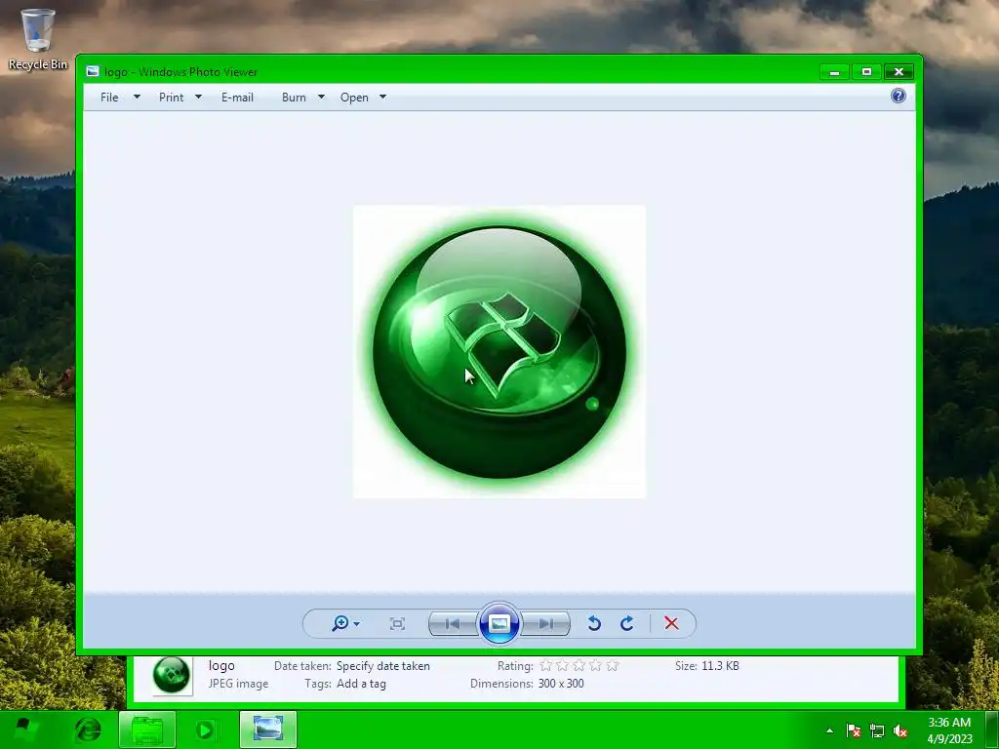999x749 pixels.
Task: Expand the Print dropdown arrow
Action: coord(198,97)
